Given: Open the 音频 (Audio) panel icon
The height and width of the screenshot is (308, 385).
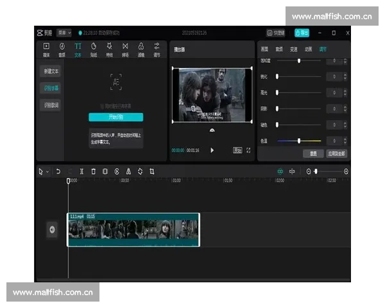Looking at the screenshot, I should click(x=62, y=49).
